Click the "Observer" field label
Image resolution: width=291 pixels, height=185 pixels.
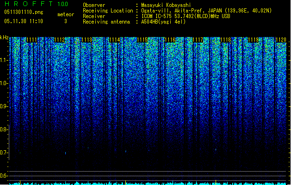[94, 5]
